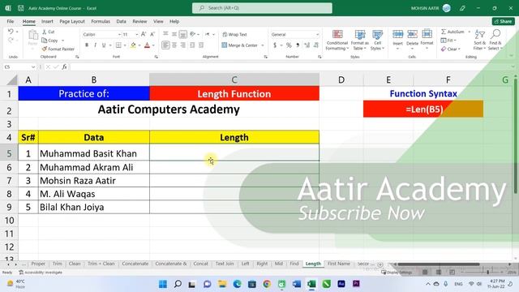The image size is (519, 292).
Task: Click Find & Select button
Action: (x=495, y=40)
